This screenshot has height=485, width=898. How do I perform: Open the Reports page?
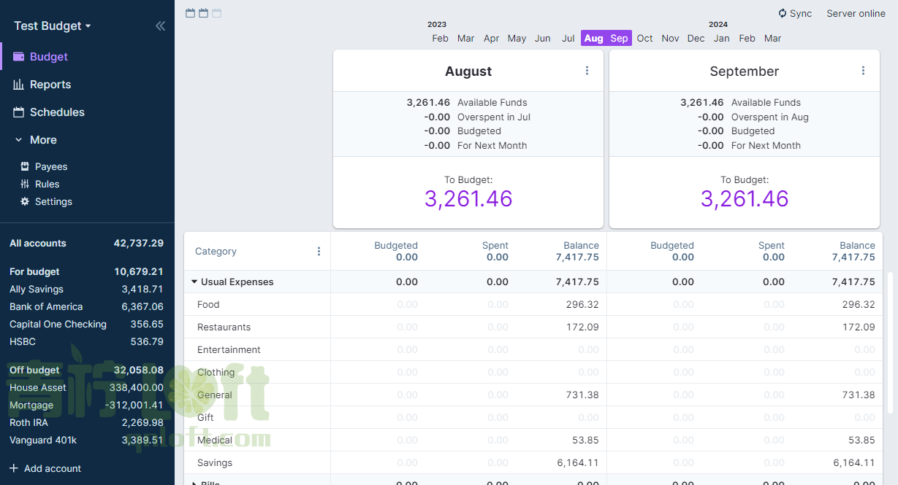(50, 85)
